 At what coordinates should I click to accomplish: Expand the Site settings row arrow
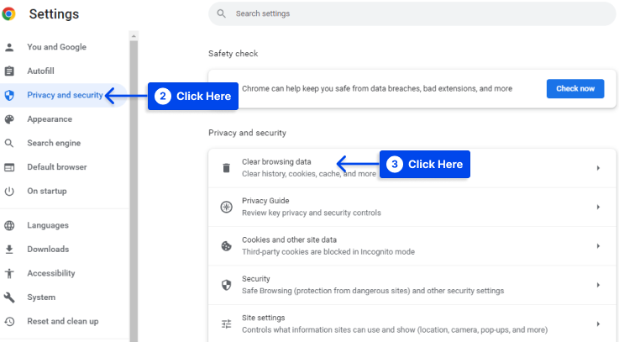pos(598,324)
